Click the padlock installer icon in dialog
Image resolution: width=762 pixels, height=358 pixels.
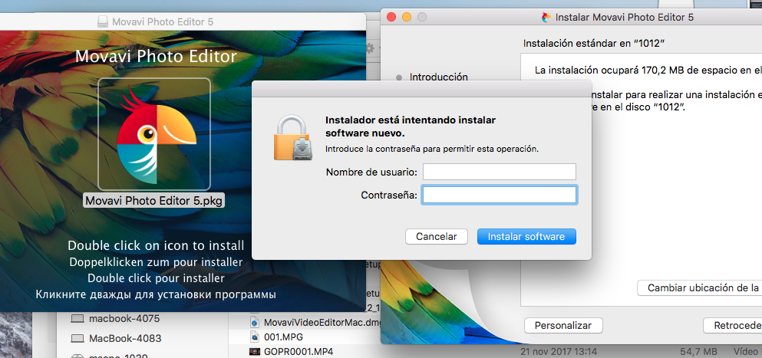pyautogui.click(x=293, y=139)
